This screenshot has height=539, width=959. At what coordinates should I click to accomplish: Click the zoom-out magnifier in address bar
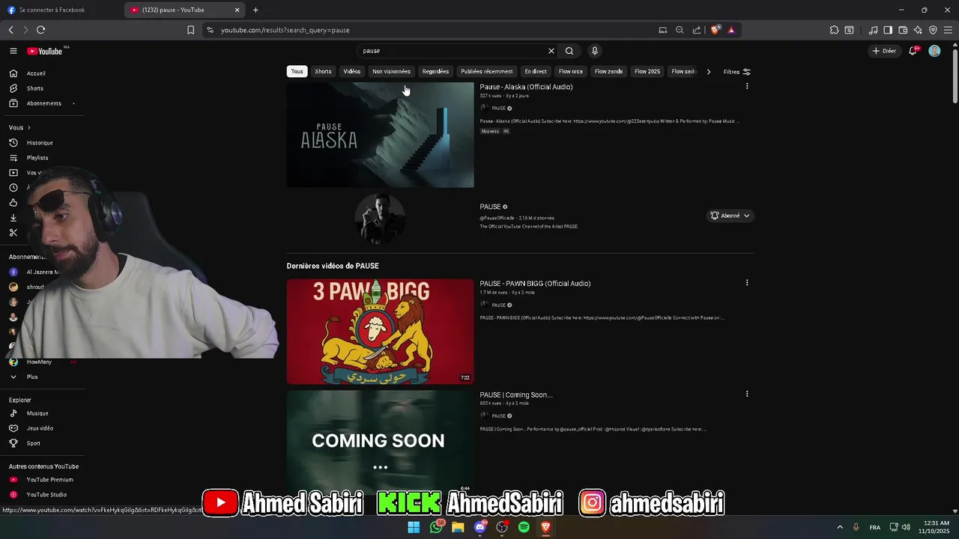680,30
